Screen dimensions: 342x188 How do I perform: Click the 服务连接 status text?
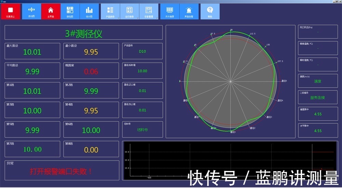[x=318, y=97]
